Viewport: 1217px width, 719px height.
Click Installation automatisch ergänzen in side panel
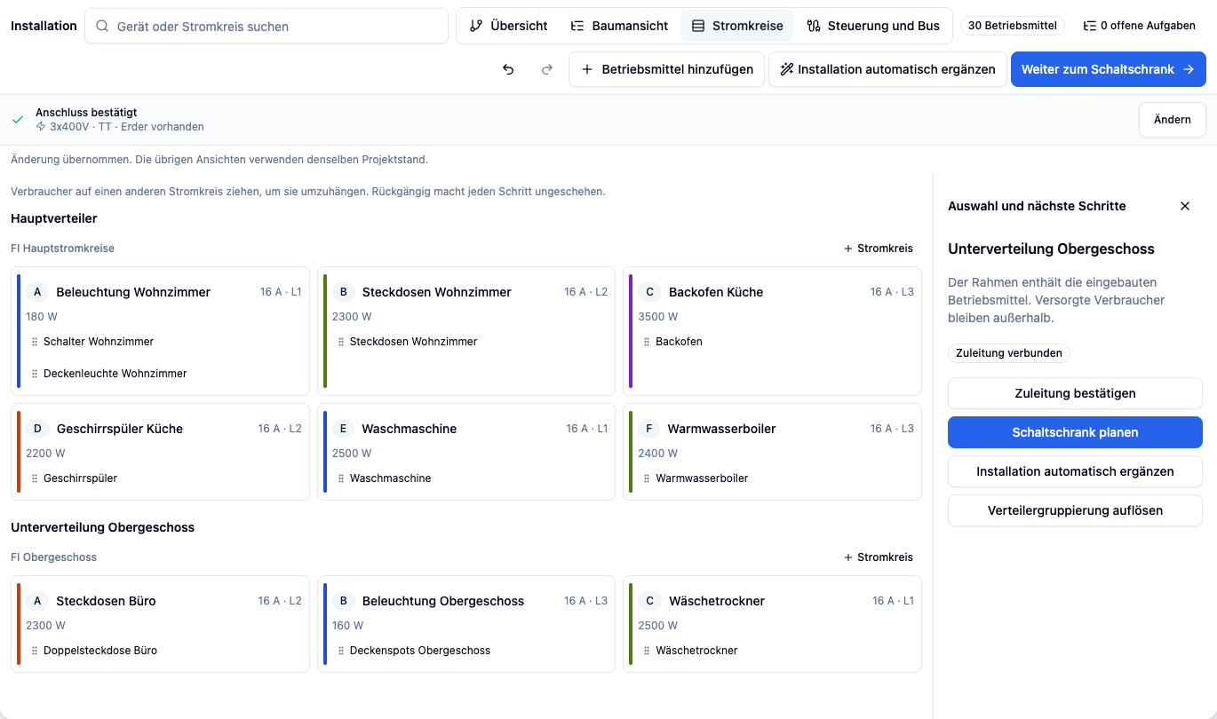(x=1075, y=471)
